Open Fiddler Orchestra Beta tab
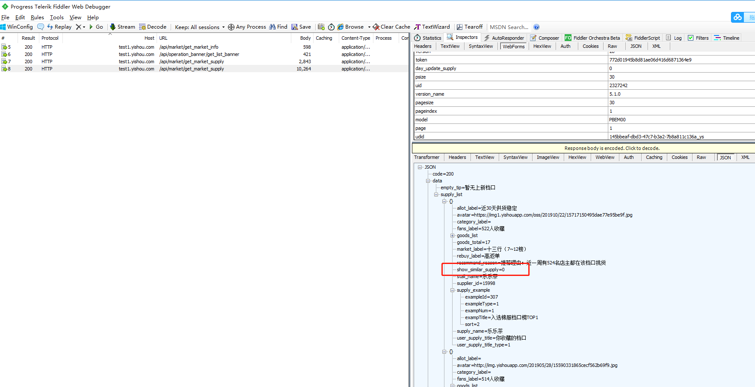 coord(592,38)
